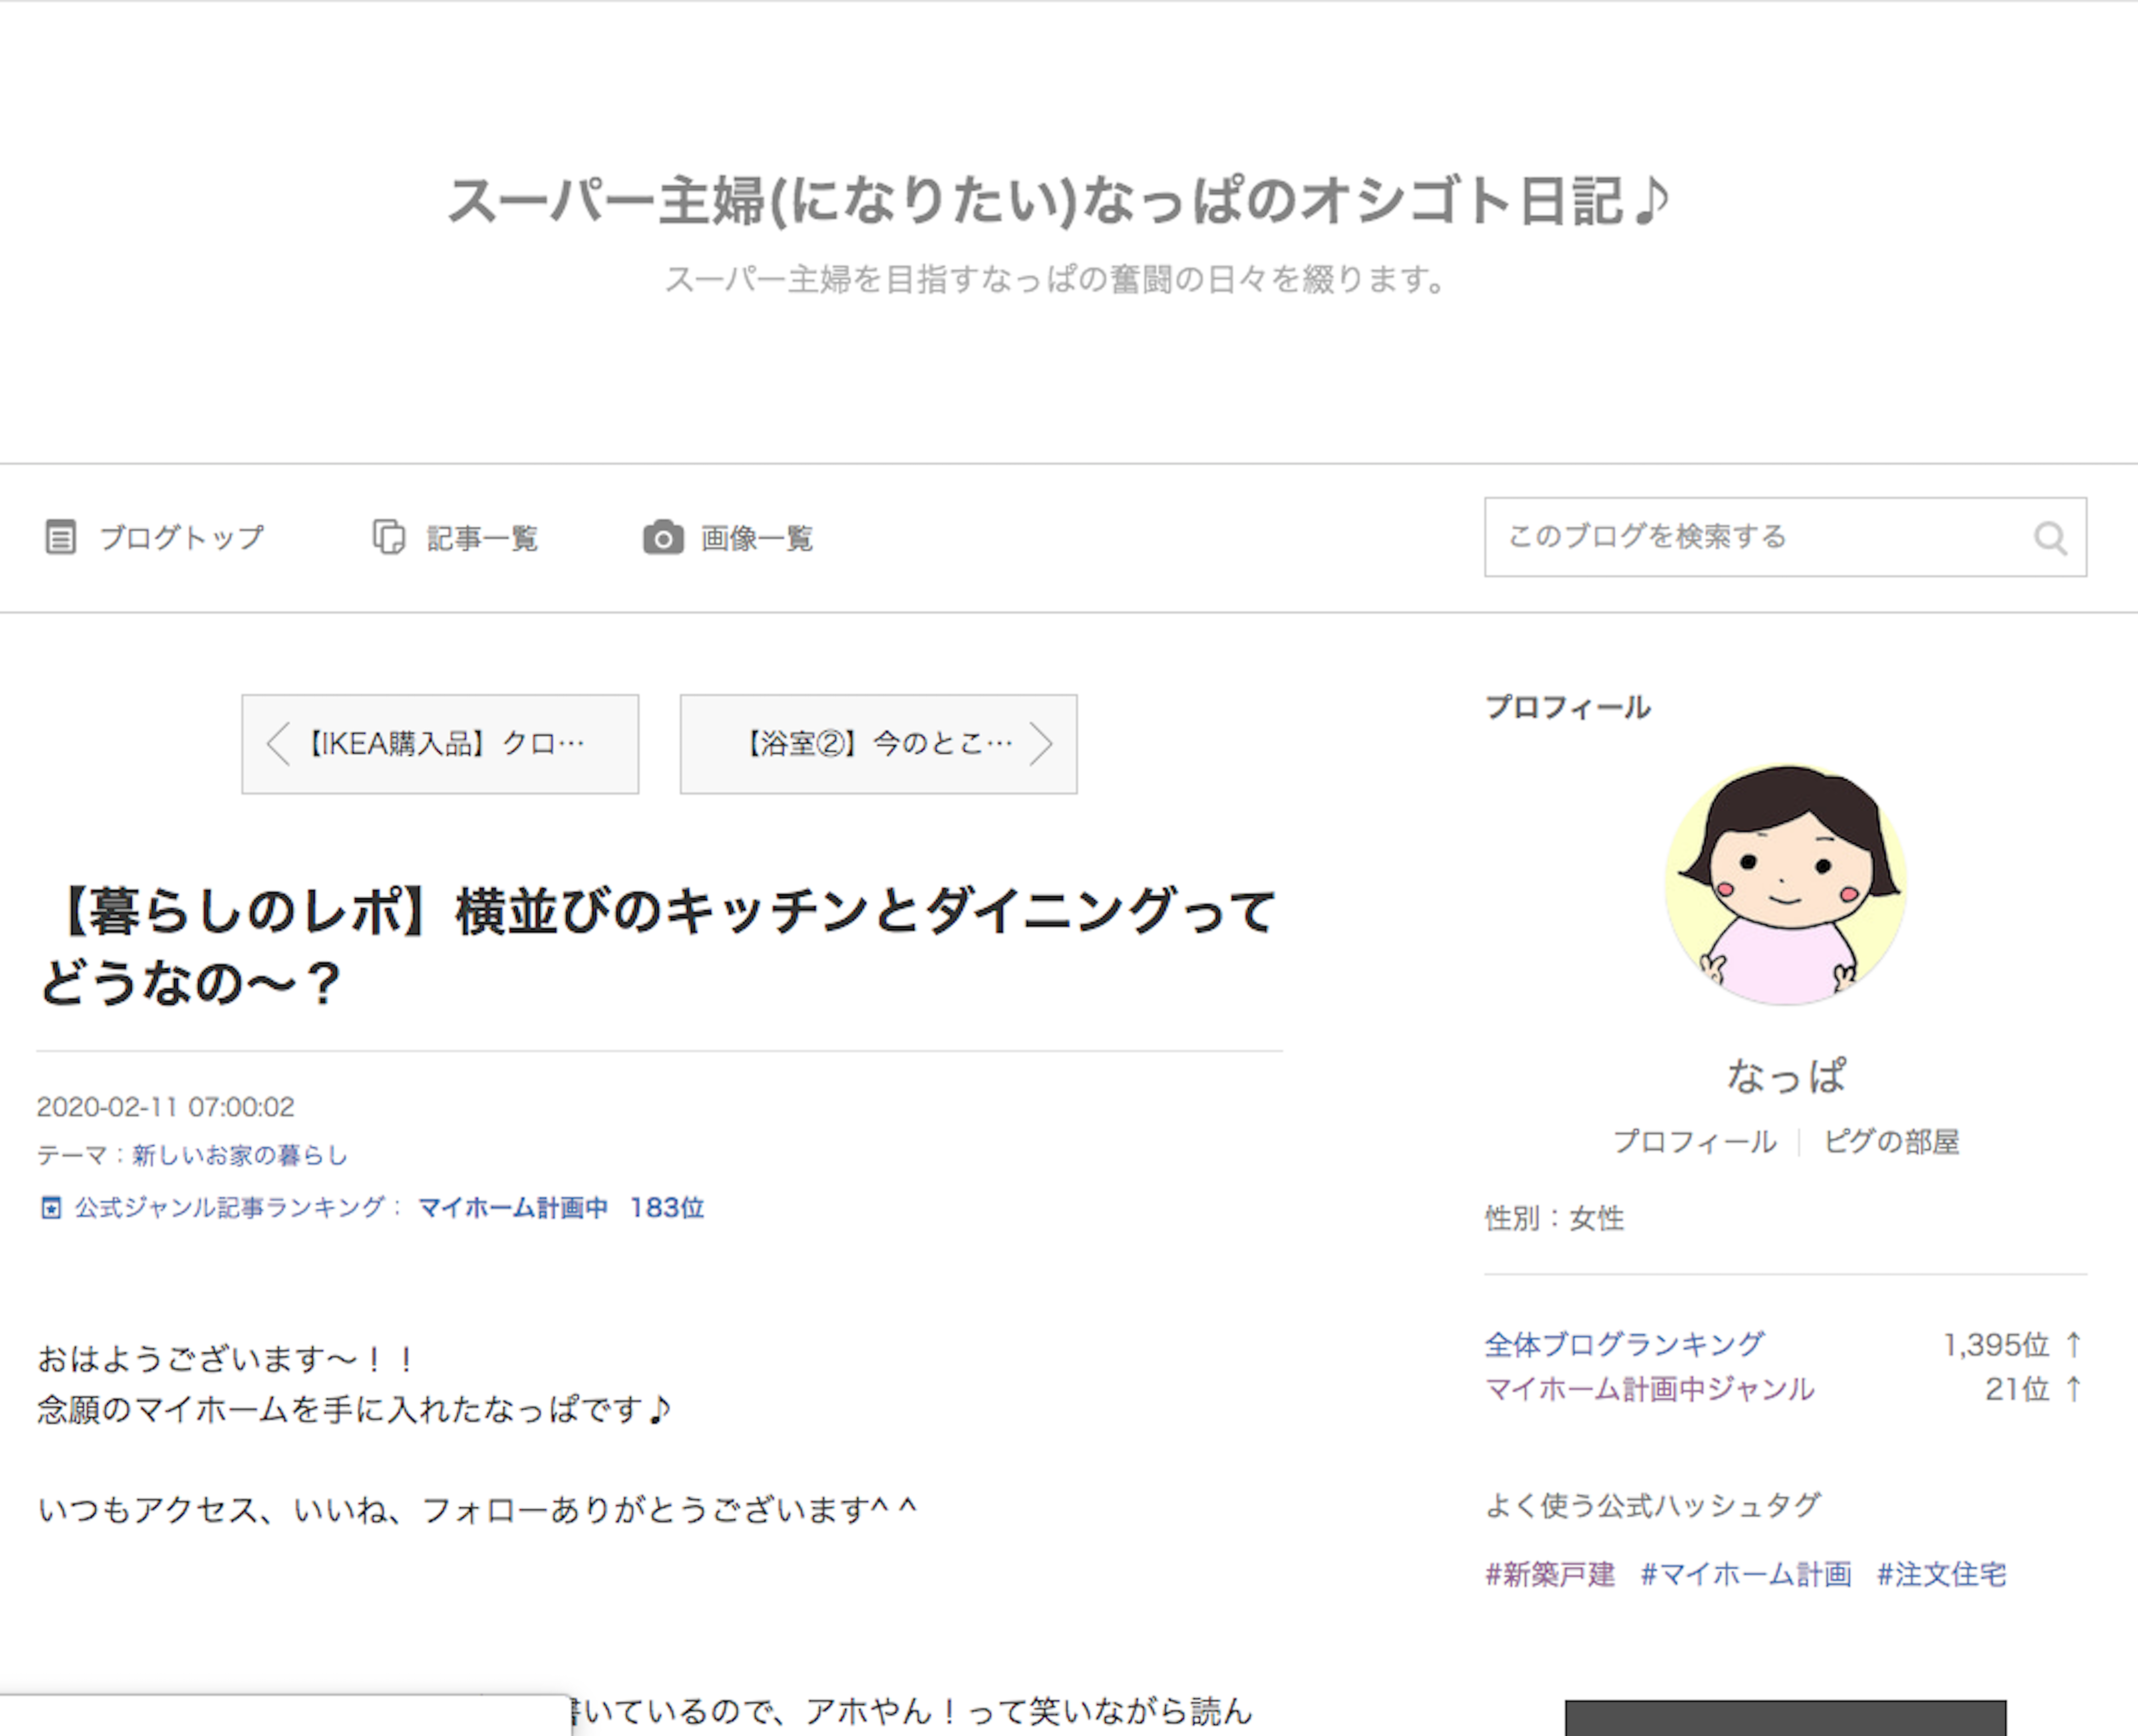Open theme link 新しいお家の暮らし
The image size is (2138, 1736).
pyautogui.click(x=240, y=1155)
